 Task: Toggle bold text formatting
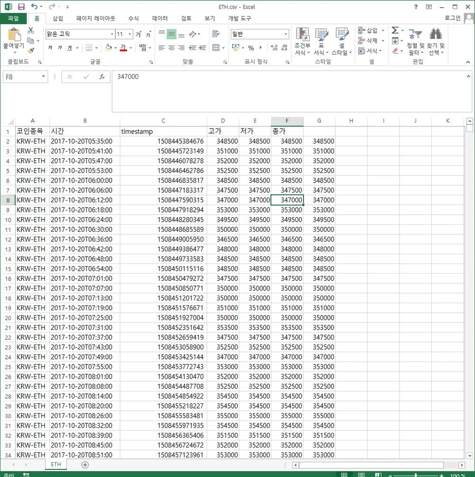(50, 48)
